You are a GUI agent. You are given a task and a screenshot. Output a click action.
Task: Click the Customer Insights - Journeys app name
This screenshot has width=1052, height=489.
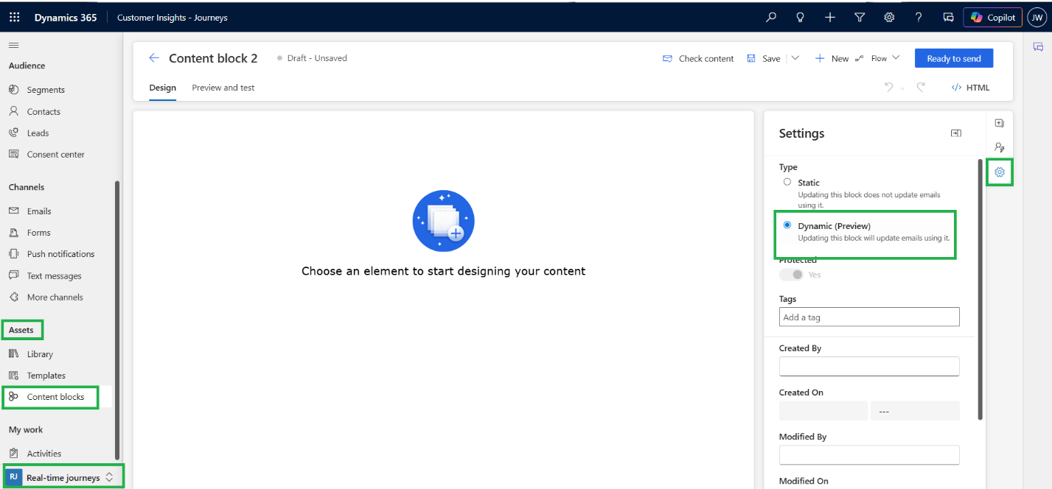point(173,18)
